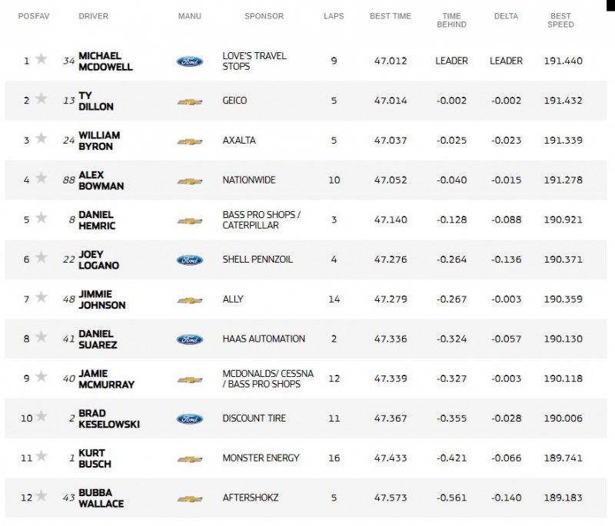Click Chevrolet logo in Kurt Busch row
This screenshot has height=526, width=615.
190,459
